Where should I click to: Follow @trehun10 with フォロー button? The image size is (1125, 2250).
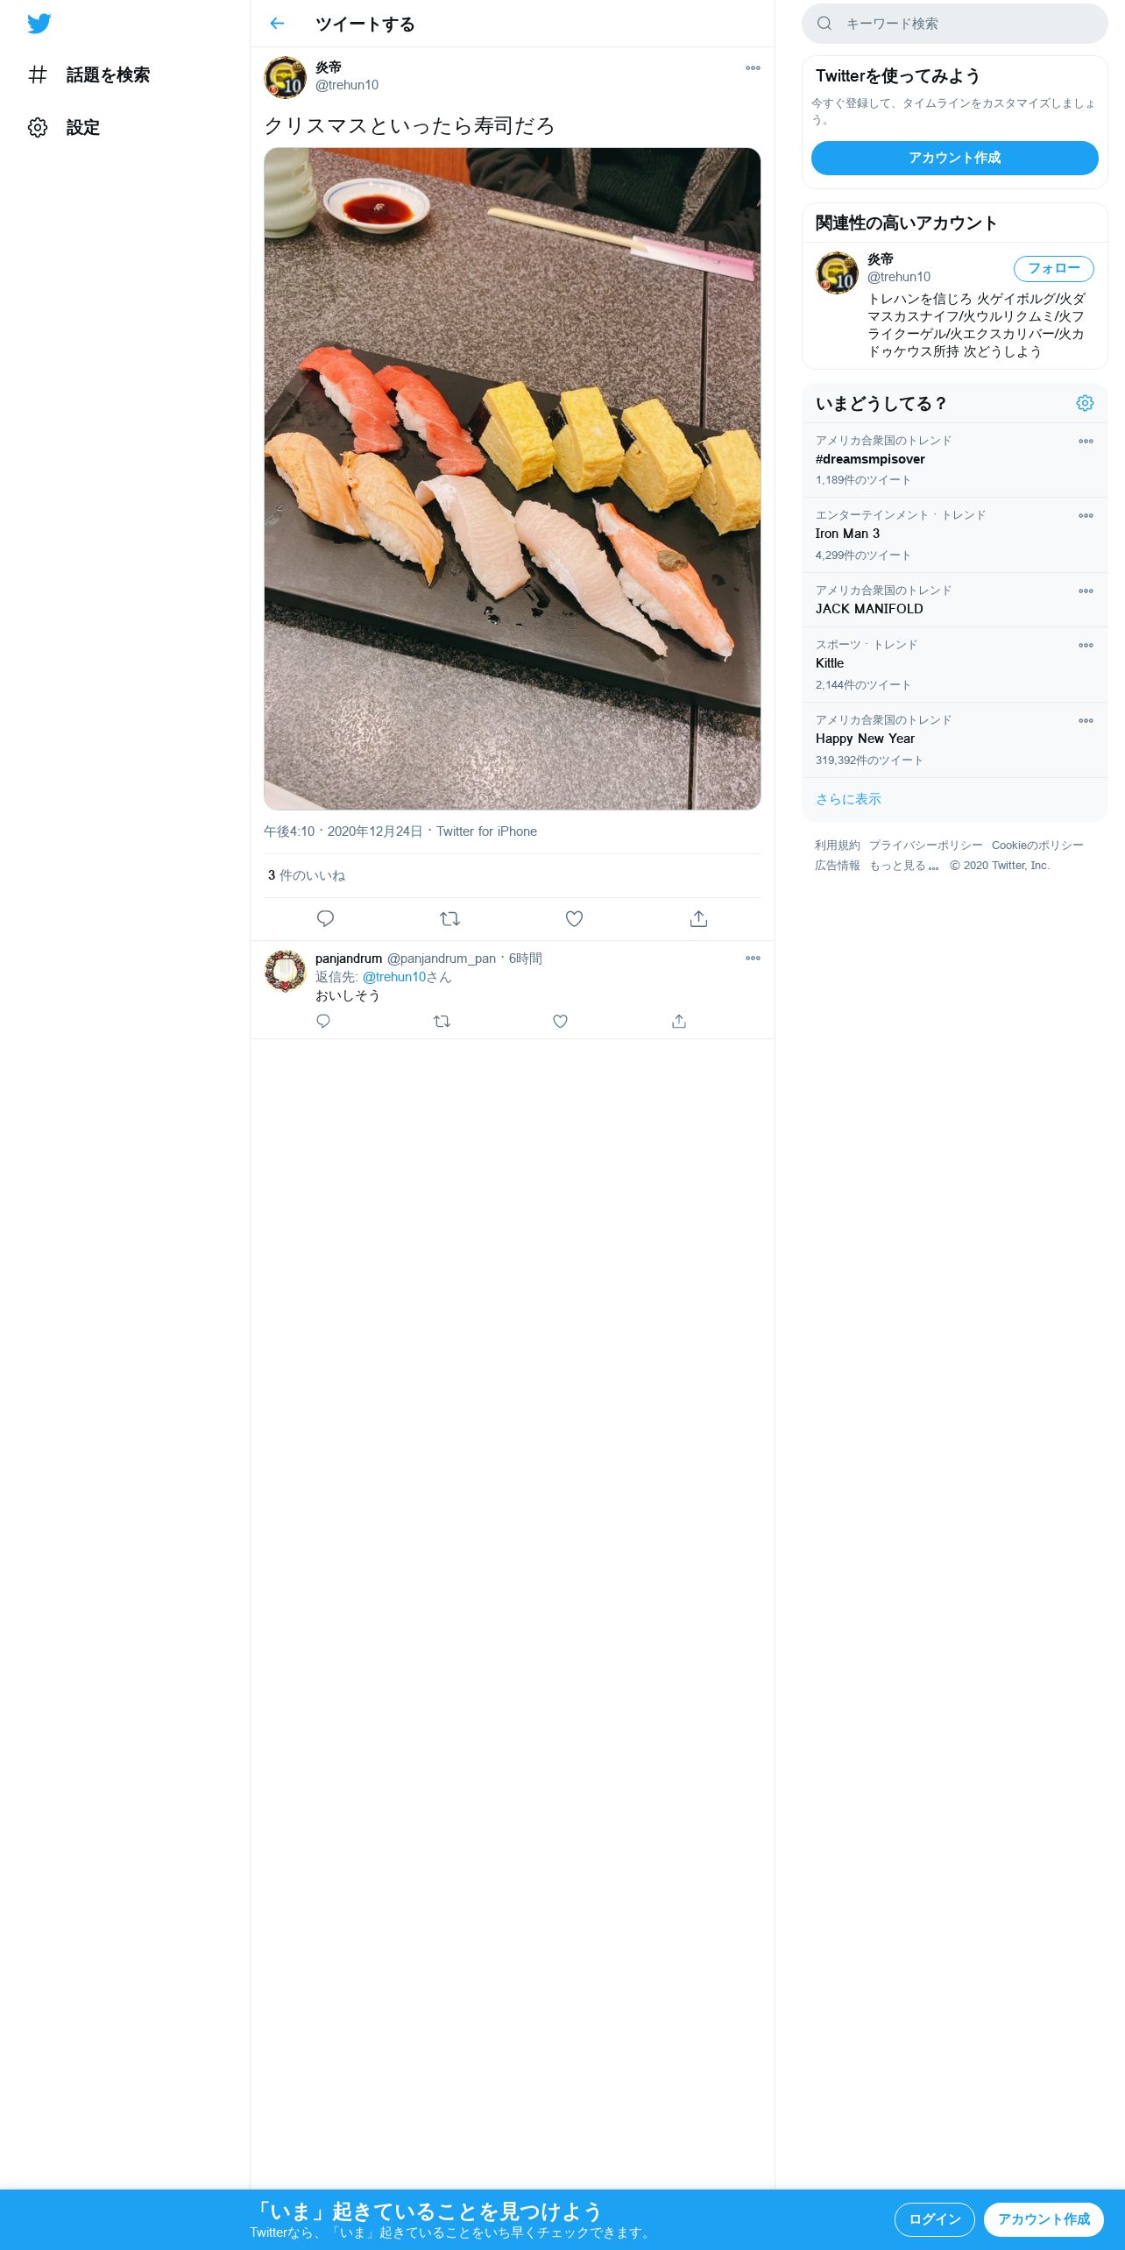[1053, 268]
